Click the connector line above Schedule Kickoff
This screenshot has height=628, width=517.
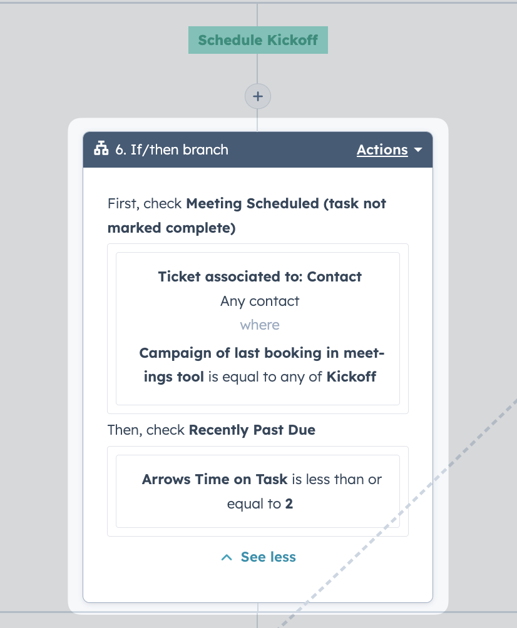pyautogui.click(x=257, y=15)
